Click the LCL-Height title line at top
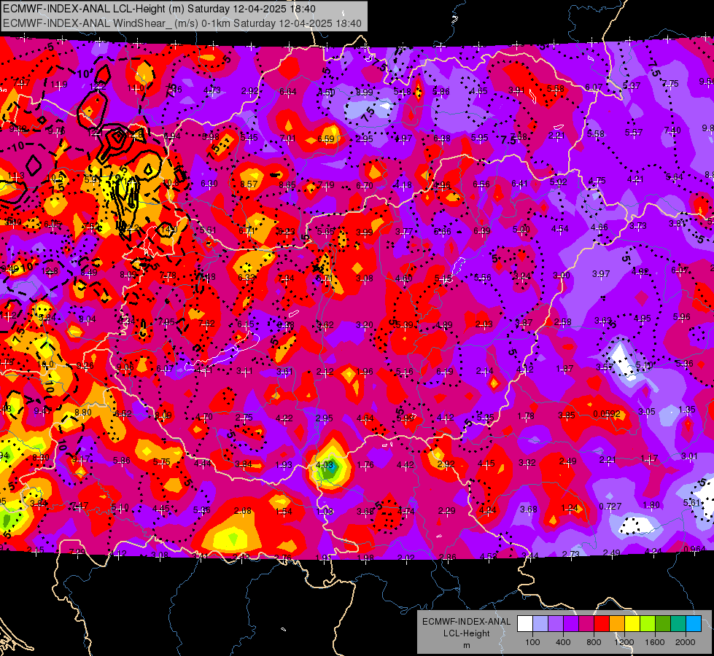714x656 pixels. (159, 9)
